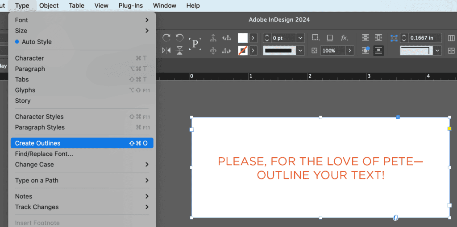Click the white Fill color swatch

(243, 38)
